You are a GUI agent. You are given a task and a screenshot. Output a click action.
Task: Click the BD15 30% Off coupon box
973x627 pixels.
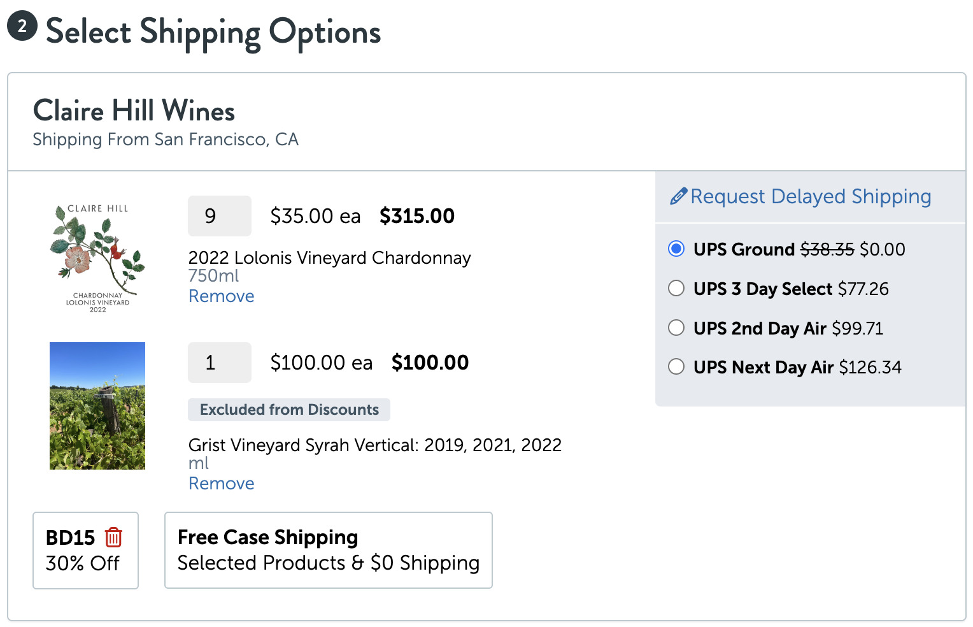tap(85, 551)
